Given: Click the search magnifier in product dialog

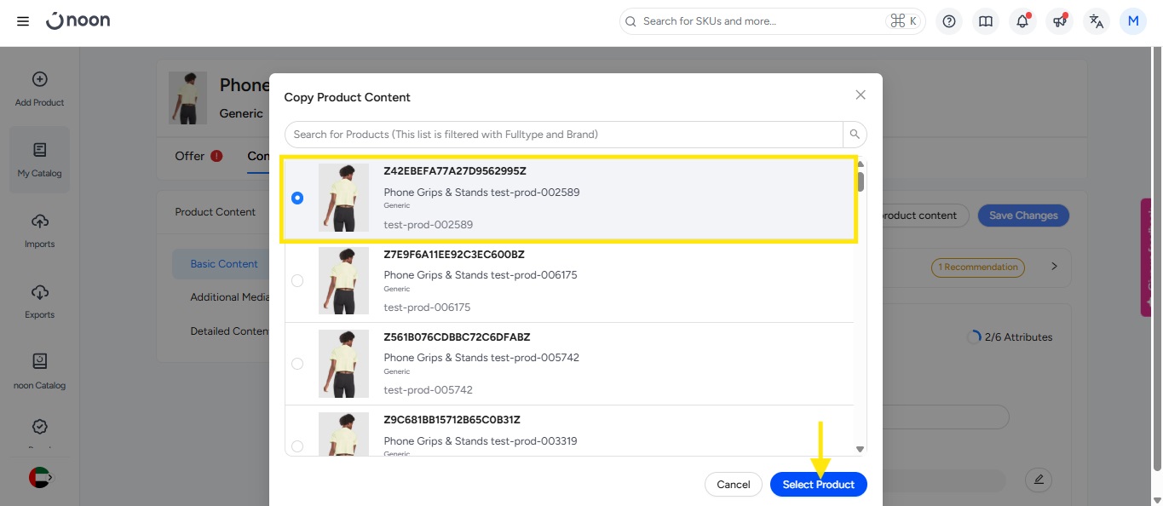Looking at the screenshot, I should (x=855, y=135).
